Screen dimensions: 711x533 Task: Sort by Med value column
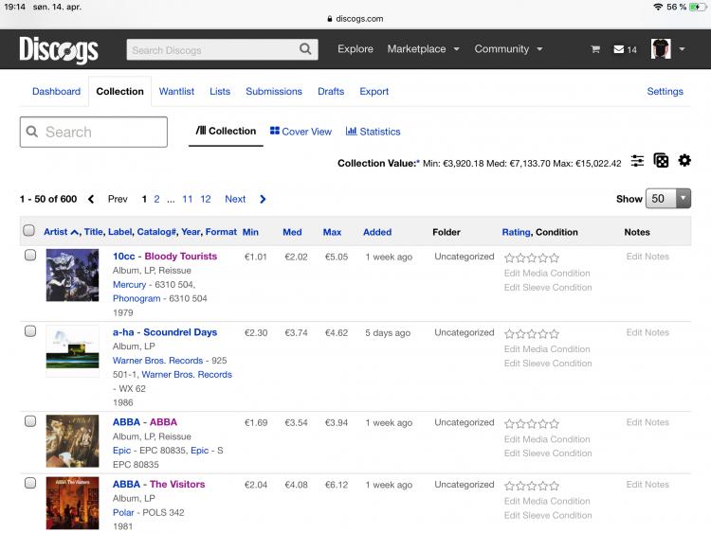point(292,232)
